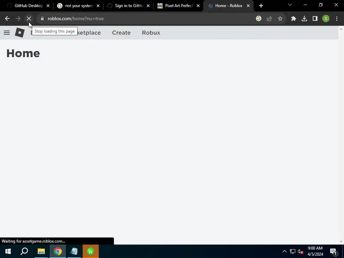This screenshot has height=258, width=344.
Task: Open the green S profile avatar
Action: 326,19
